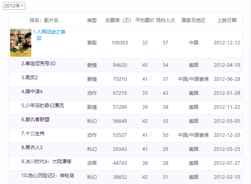Image resolution: width=251 pixels, height=184 pixels.
Task: Select 地心历险记2：神秘岛 movie title
Action: (x=48, y=176)
